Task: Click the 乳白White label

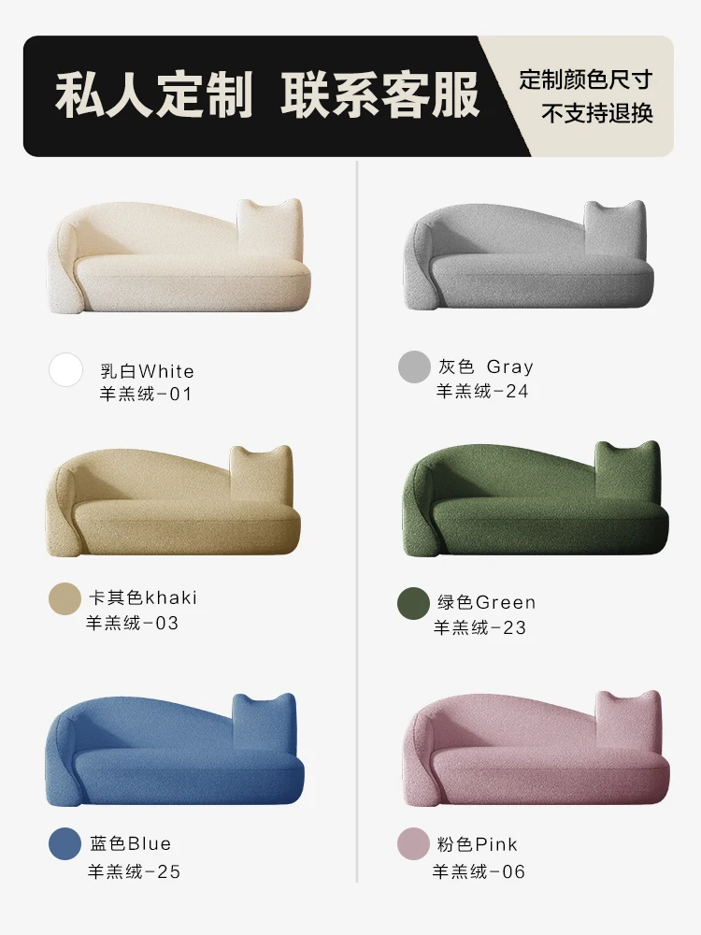Action: coord(148,371)
